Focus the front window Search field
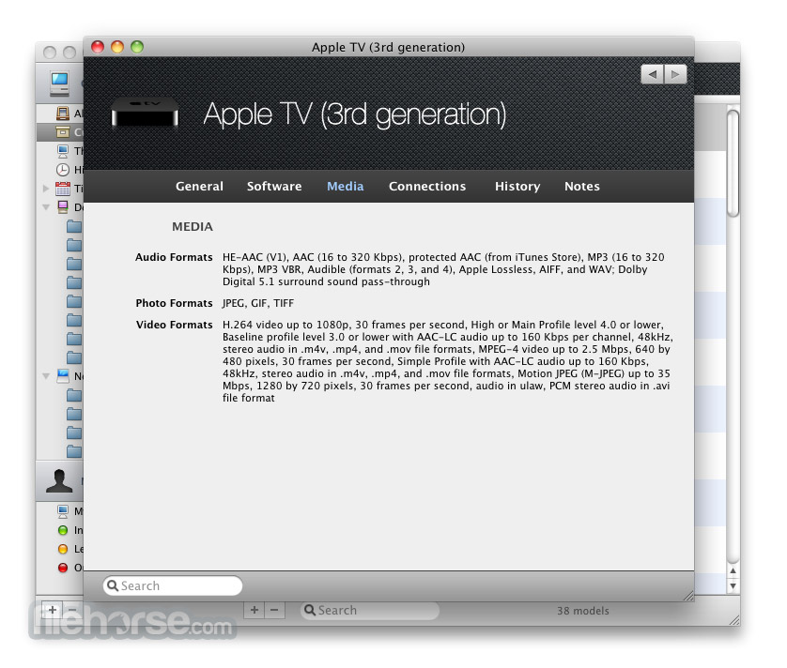The height and width of the screenshot is (668, 787). tap(173, 585)
